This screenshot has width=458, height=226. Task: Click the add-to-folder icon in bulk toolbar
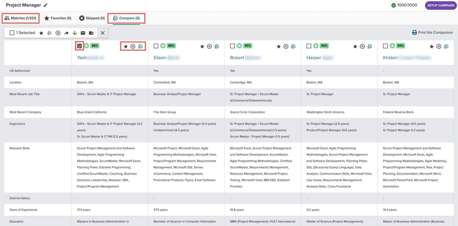coord(91,33)
